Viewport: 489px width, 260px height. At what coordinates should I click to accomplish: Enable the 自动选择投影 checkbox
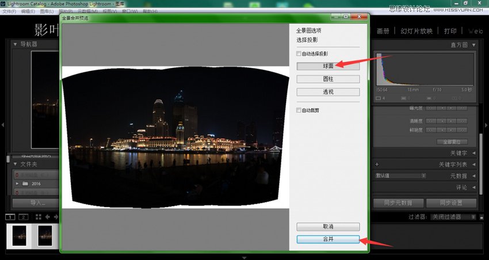point(299,53)
